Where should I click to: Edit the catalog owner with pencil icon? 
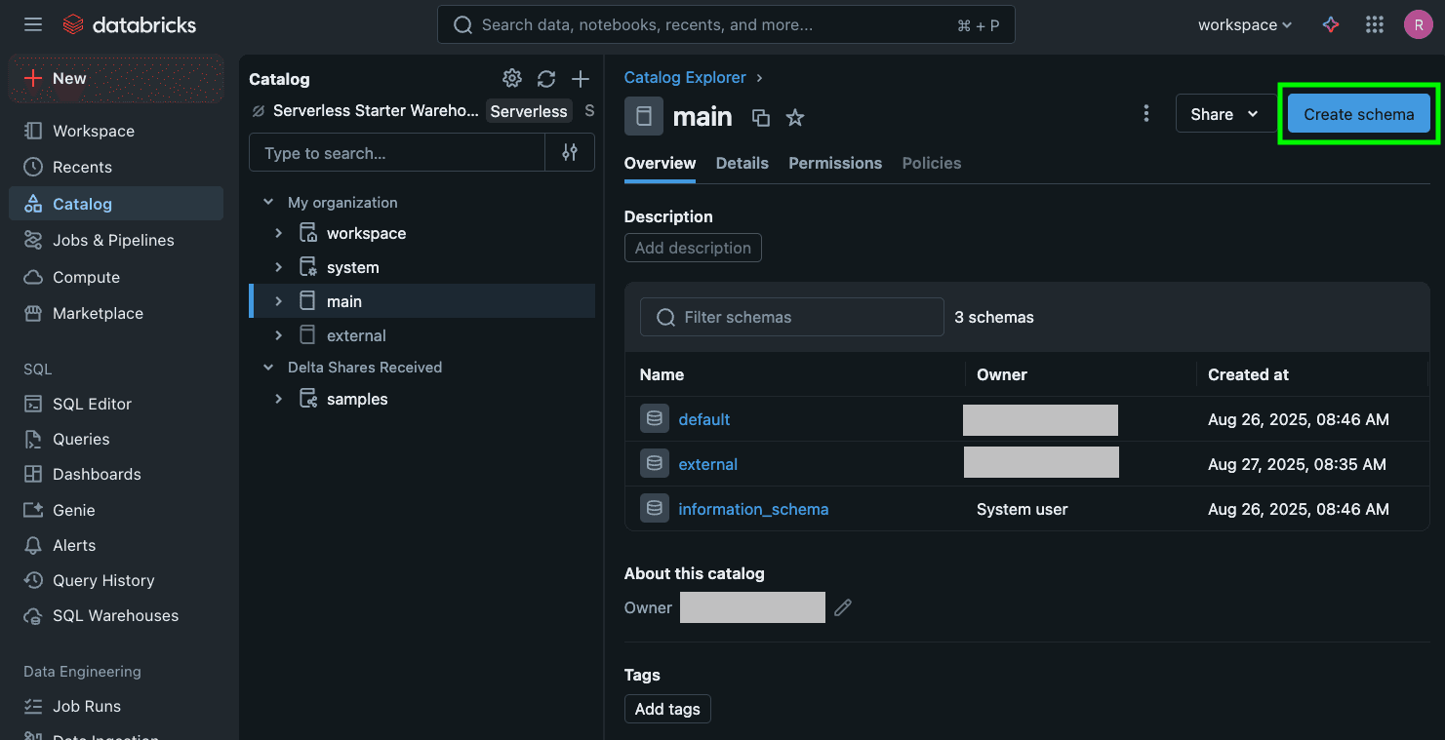pyautogui.click(x=843, y=607)
